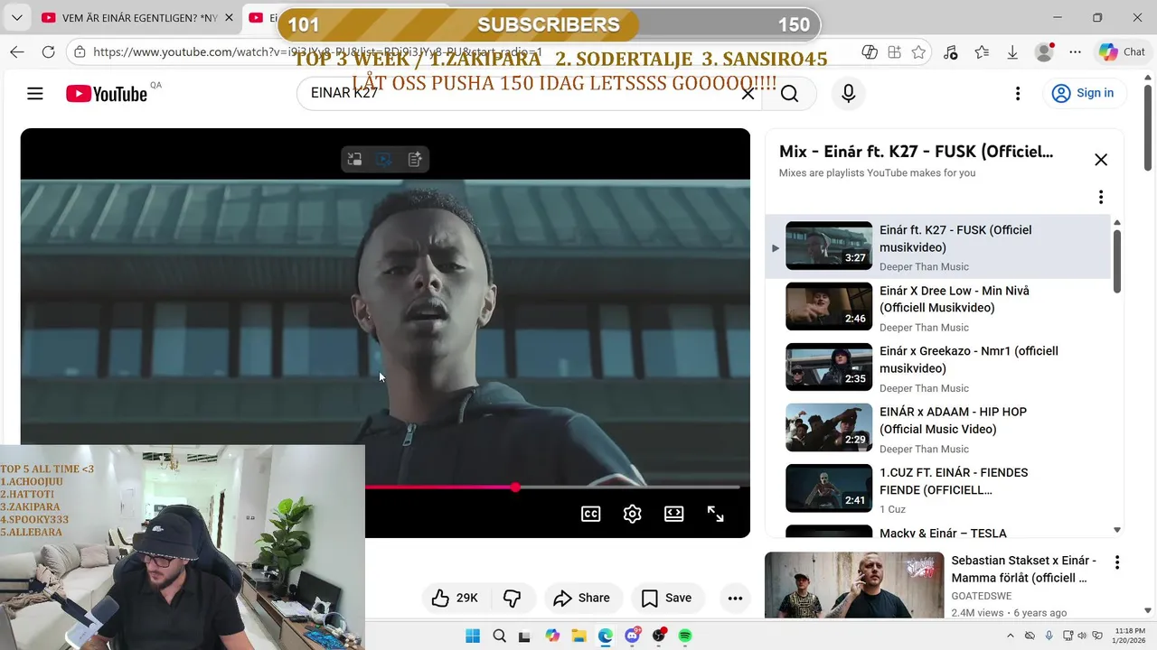Open EINÁR x ADAAM - HIP HOP video
1157x650 pixels.
click(937, 429)
